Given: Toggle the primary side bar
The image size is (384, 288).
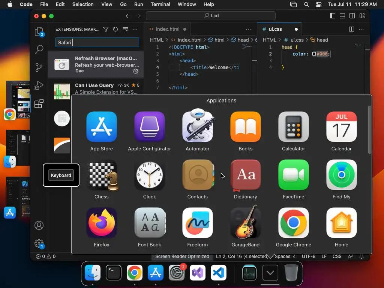Looking at the screenshot, I should coord(333,16).
